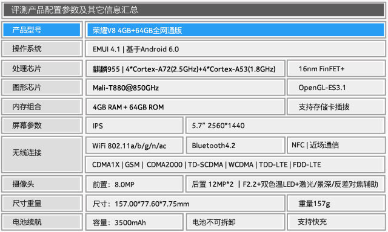Click the '支持存储卡插拔' cell
388x232 pixels.
(336, 106)
